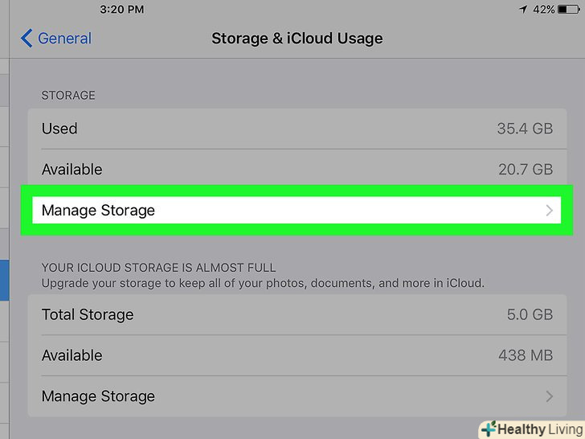Tap the 42% battery percentage

tap(543, 10)
